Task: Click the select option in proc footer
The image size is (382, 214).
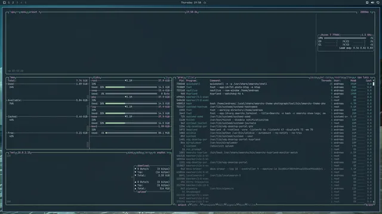Action: click(181, 205)
